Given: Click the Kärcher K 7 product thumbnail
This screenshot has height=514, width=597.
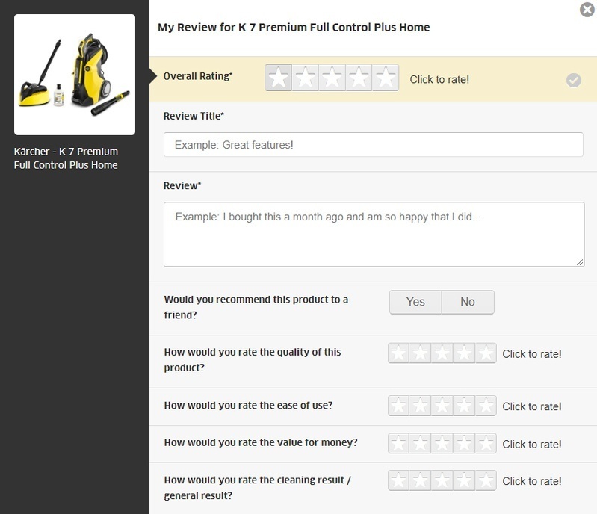Looking at the screenshot, I should click(75, 74).
